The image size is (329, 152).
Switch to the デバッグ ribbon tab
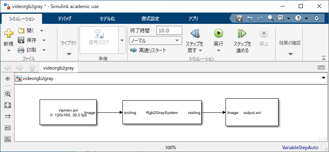click(x=65, y=19)
